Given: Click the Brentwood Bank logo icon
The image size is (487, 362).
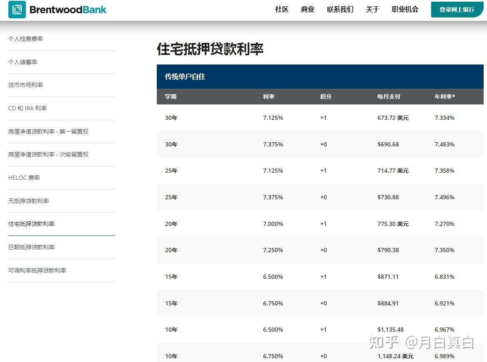Looking at the screenshot, I should tap(17, 10).
